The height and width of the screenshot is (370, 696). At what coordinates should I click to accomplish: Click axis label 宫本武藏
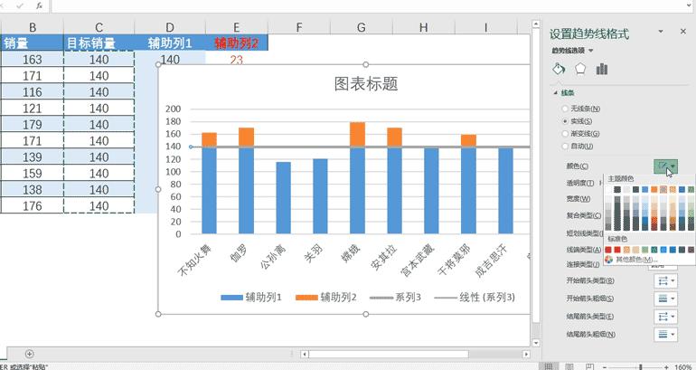coord(417,260)
